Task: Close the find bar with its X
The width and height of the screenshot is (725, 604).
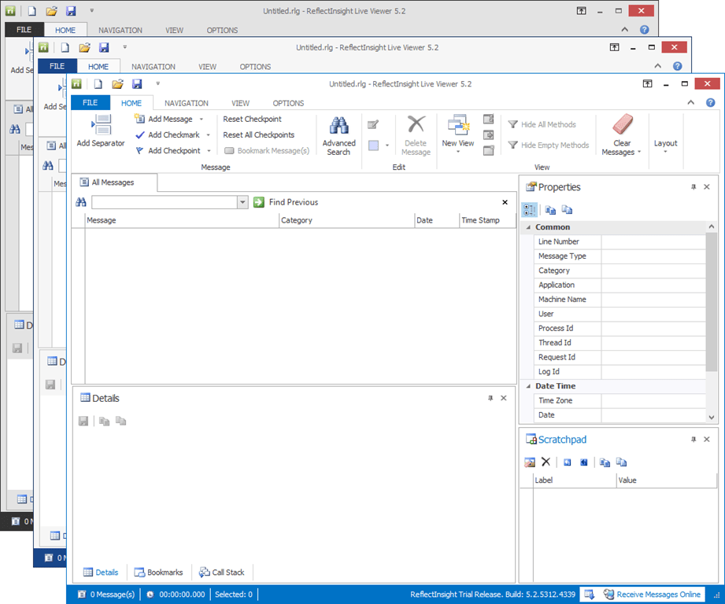Action: 505,202
